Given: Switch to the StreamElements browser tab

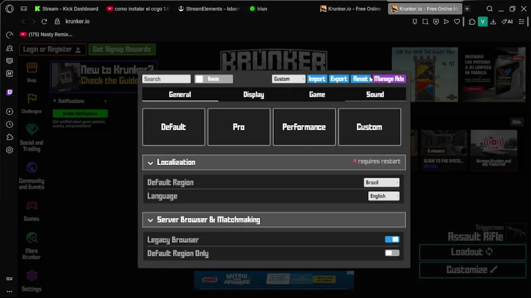Looking at the screenshot, I should [x=209, y=9].
